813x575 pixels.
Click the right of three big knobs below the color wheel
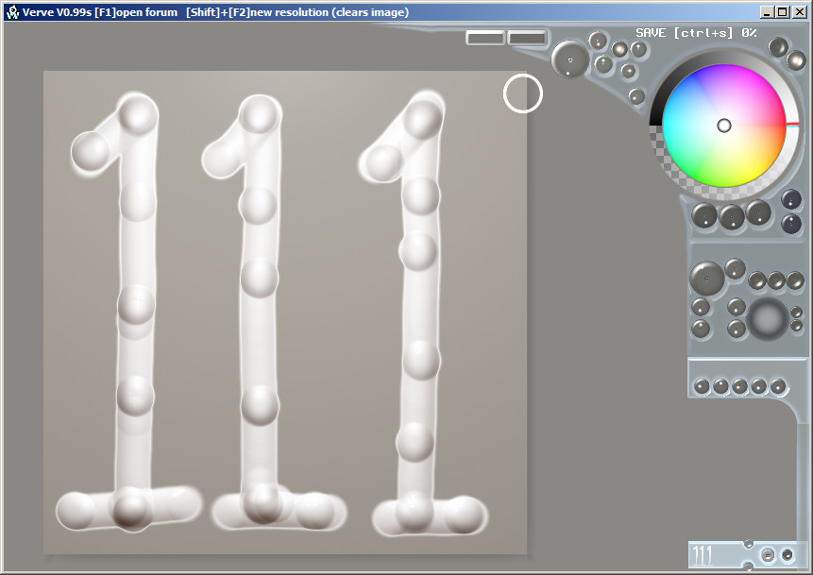[x=758, y=212]
